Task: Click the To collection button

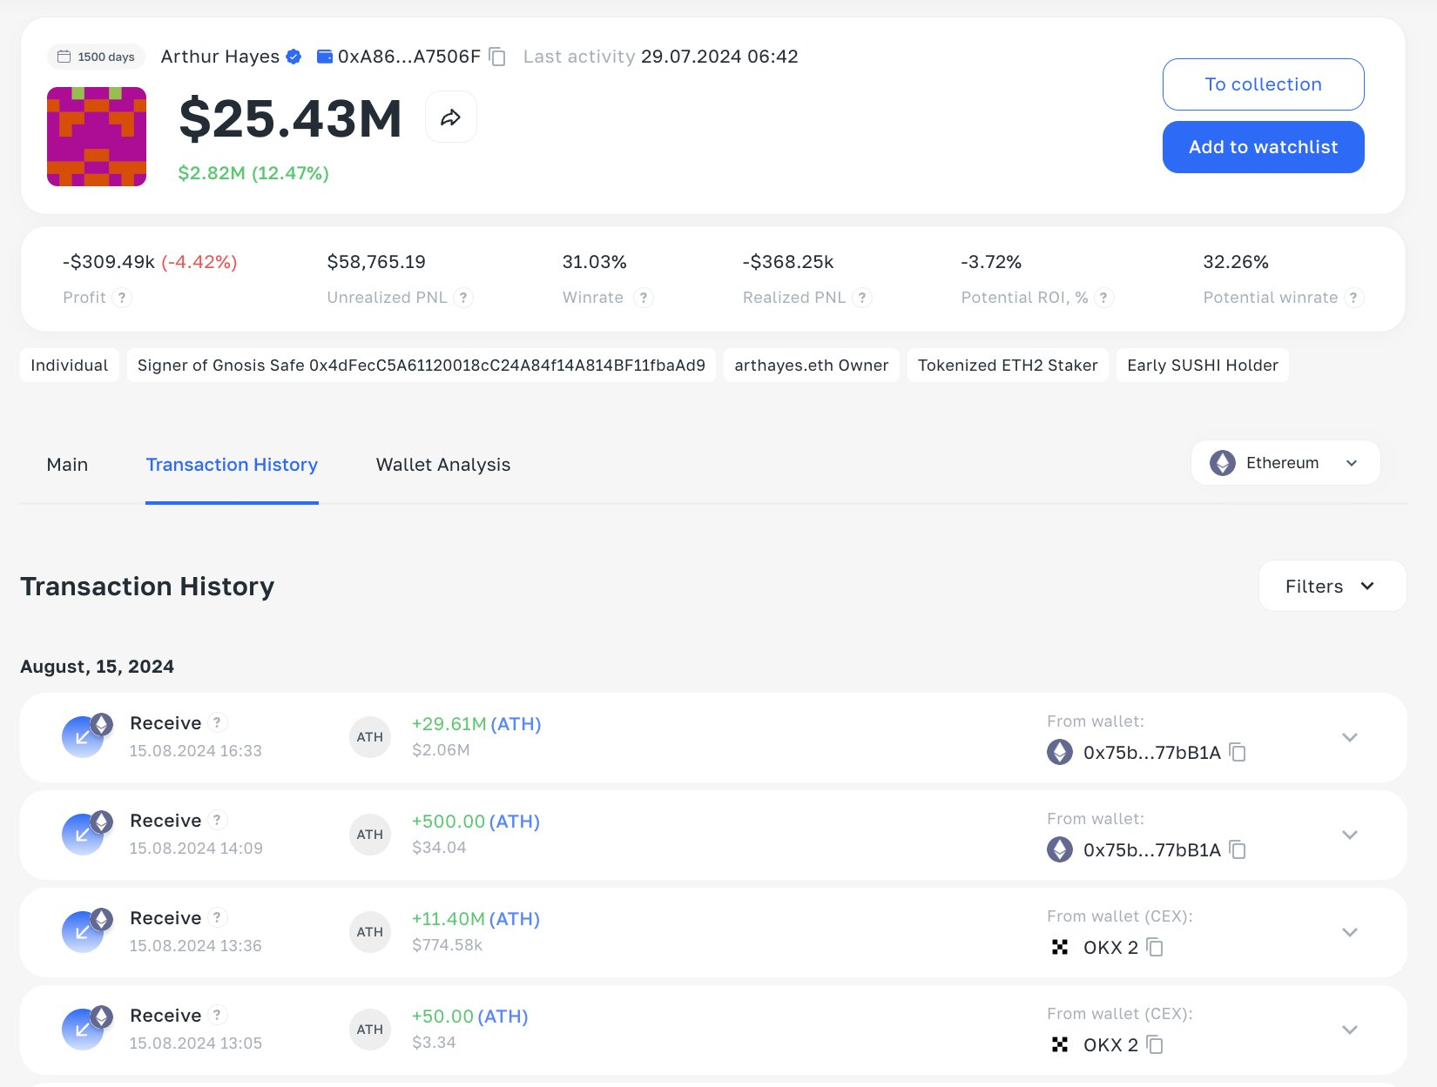Action: (x=1263, y=84)
